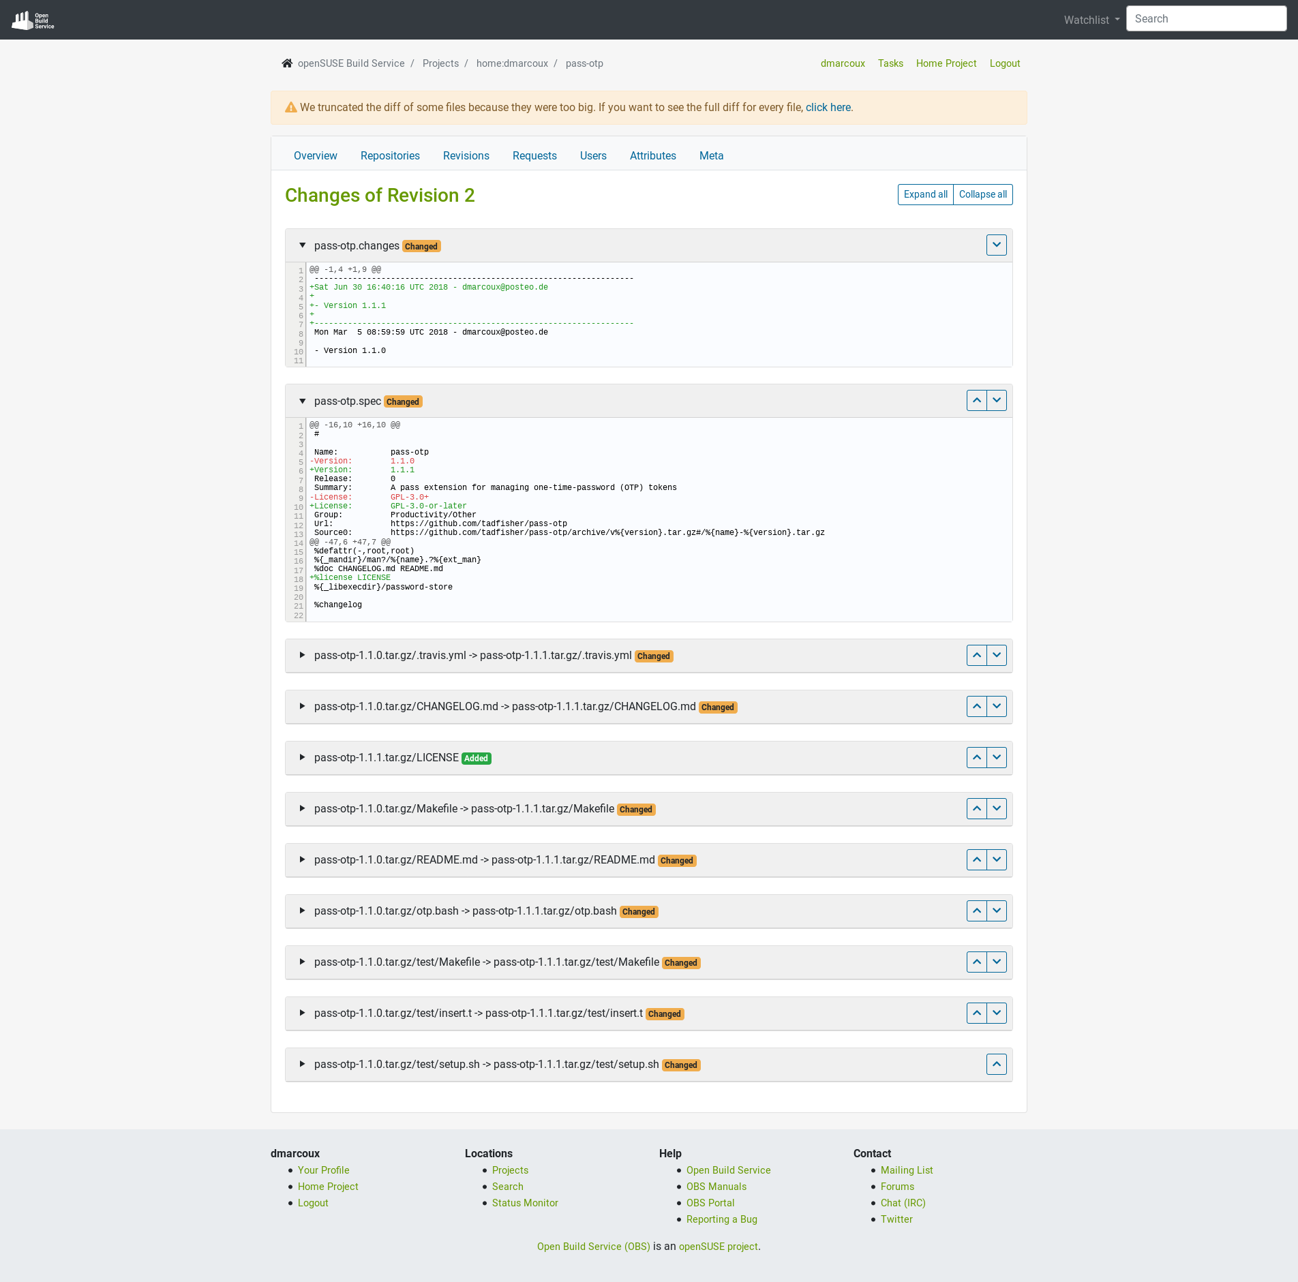The image size is (1298, 1282).
Task: Expand the README.md changed file diff
Action: pos(301,859)
